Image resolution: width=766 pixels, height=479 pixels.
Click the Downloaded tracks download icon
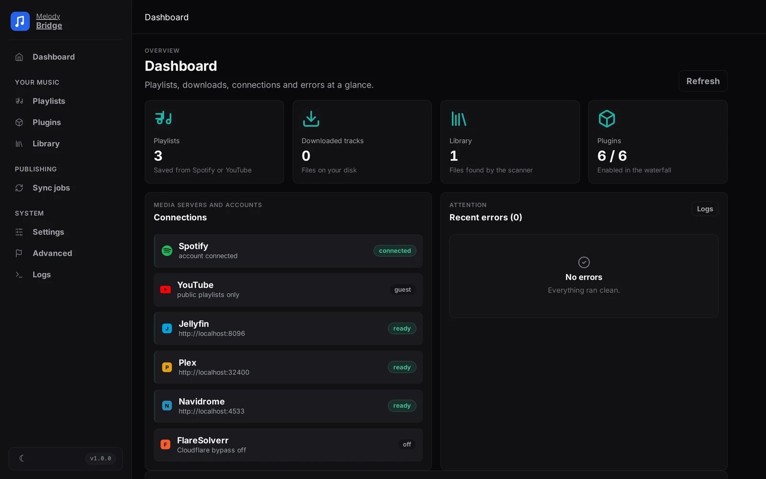coord(311,118)
